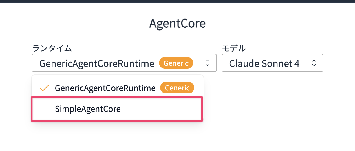Open the ランタイム runtime dropdown
Screen dimensions: 355x151
click(124, 63)
